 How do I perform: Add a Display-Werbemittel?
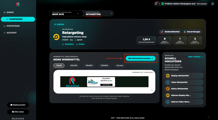[184, 76]
